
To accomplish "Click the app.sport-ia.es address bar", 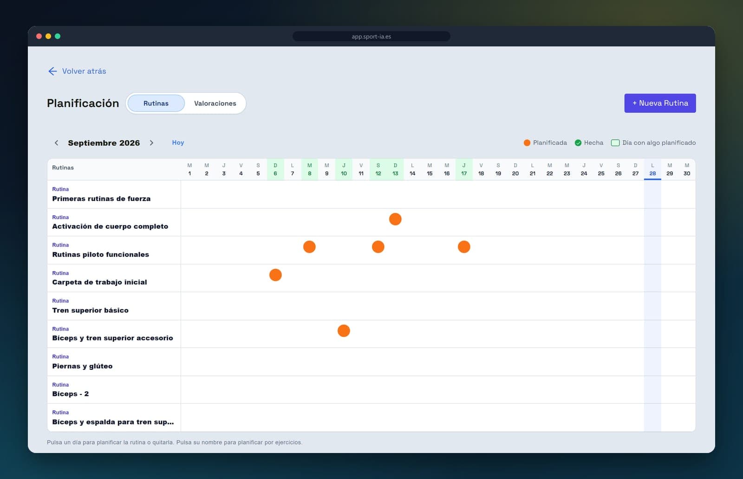I will [371, 36].
